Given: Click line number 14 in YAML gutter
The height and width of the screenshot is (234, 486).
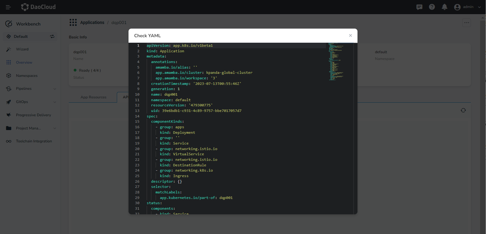Looking at the screenshot, I should coord(137,116).
